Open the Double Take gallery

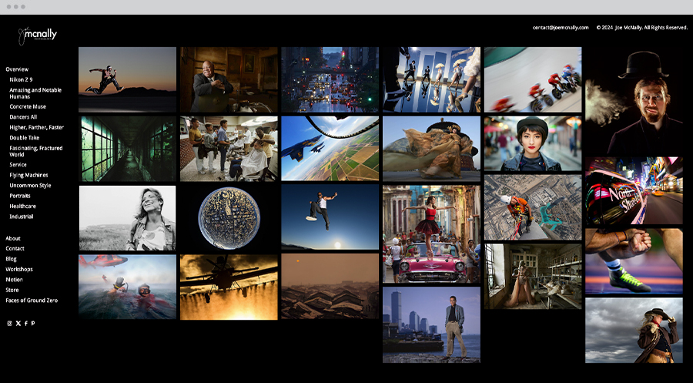click(25, 137)
